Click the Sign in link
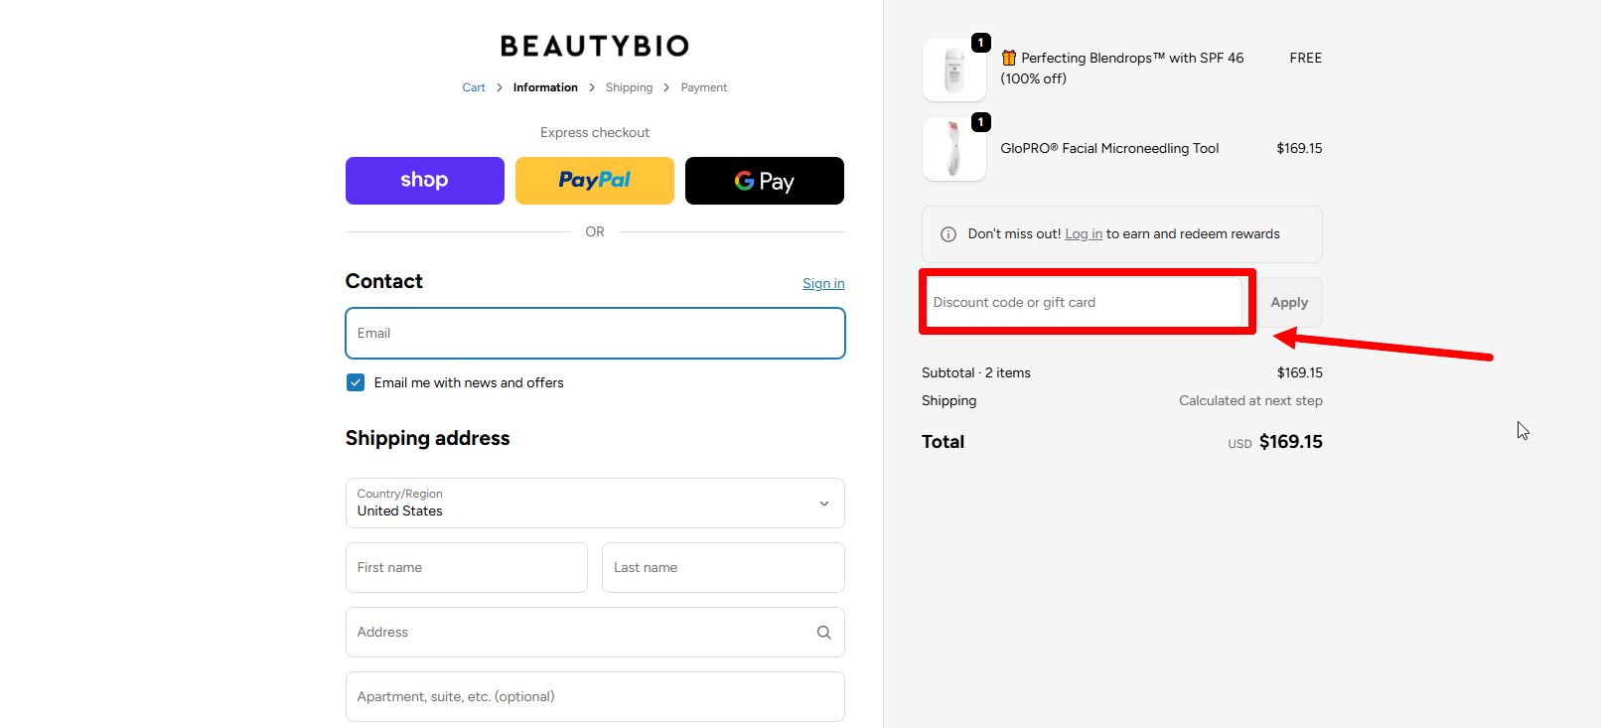The image size is (1601, 728). tap(822, 283)
